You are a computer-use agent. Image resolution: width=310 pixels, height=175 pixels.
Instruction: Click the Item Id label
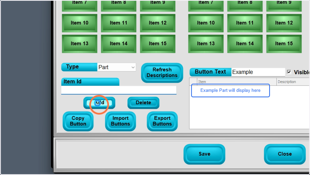tap(90, 82)
